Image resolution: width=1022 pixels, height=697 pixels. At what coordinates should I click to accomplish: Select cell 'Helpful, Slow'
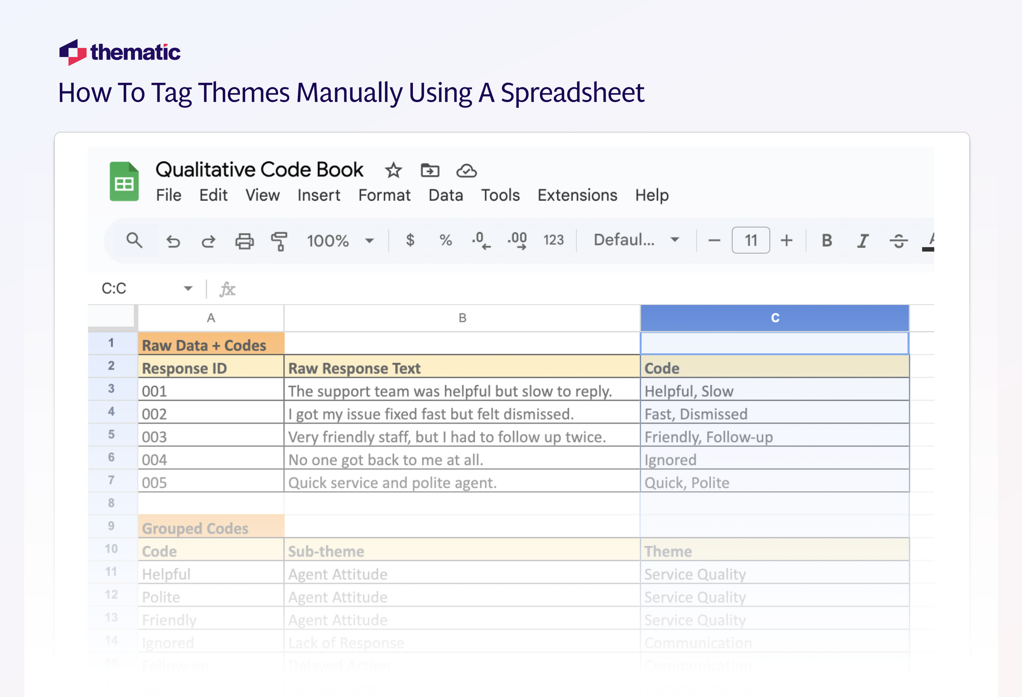point(775,390)
